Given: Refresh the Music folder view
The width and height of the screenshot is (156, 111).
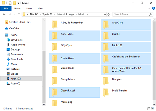Looking at the screenshot, I should pos(108,14).
